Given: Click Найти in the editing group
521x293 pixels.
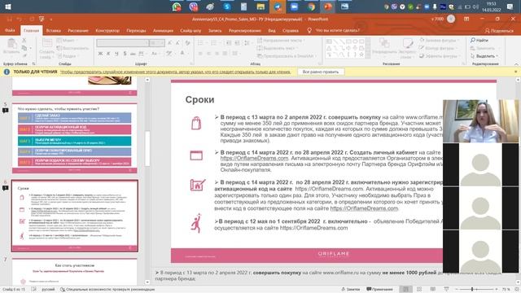Looking at the screenshot, I should [x=479, y=40].
